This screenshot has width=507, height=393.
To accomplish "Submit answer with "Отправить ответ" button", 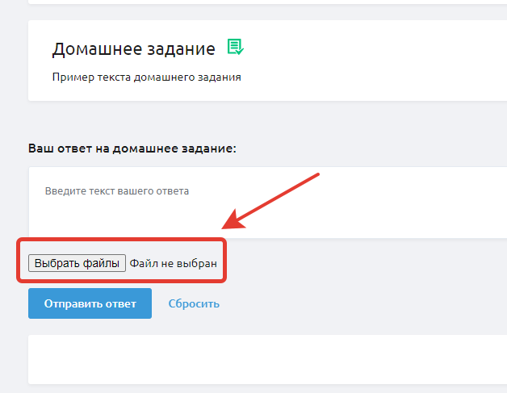I will point(90,303).
